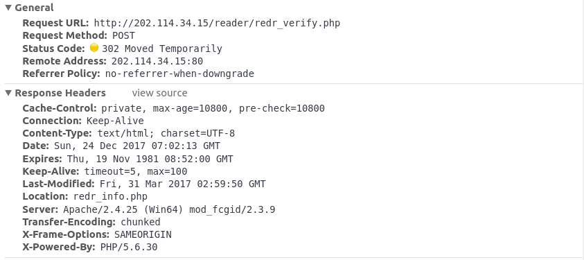Select the Last-Modified date value
The image size is (584, 260).
[183, 184]
